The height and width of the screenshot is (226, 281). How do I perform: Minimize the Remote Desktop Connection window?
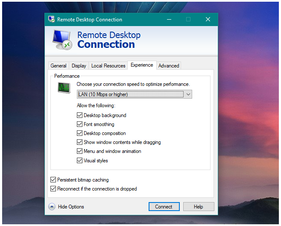[169, 19]
